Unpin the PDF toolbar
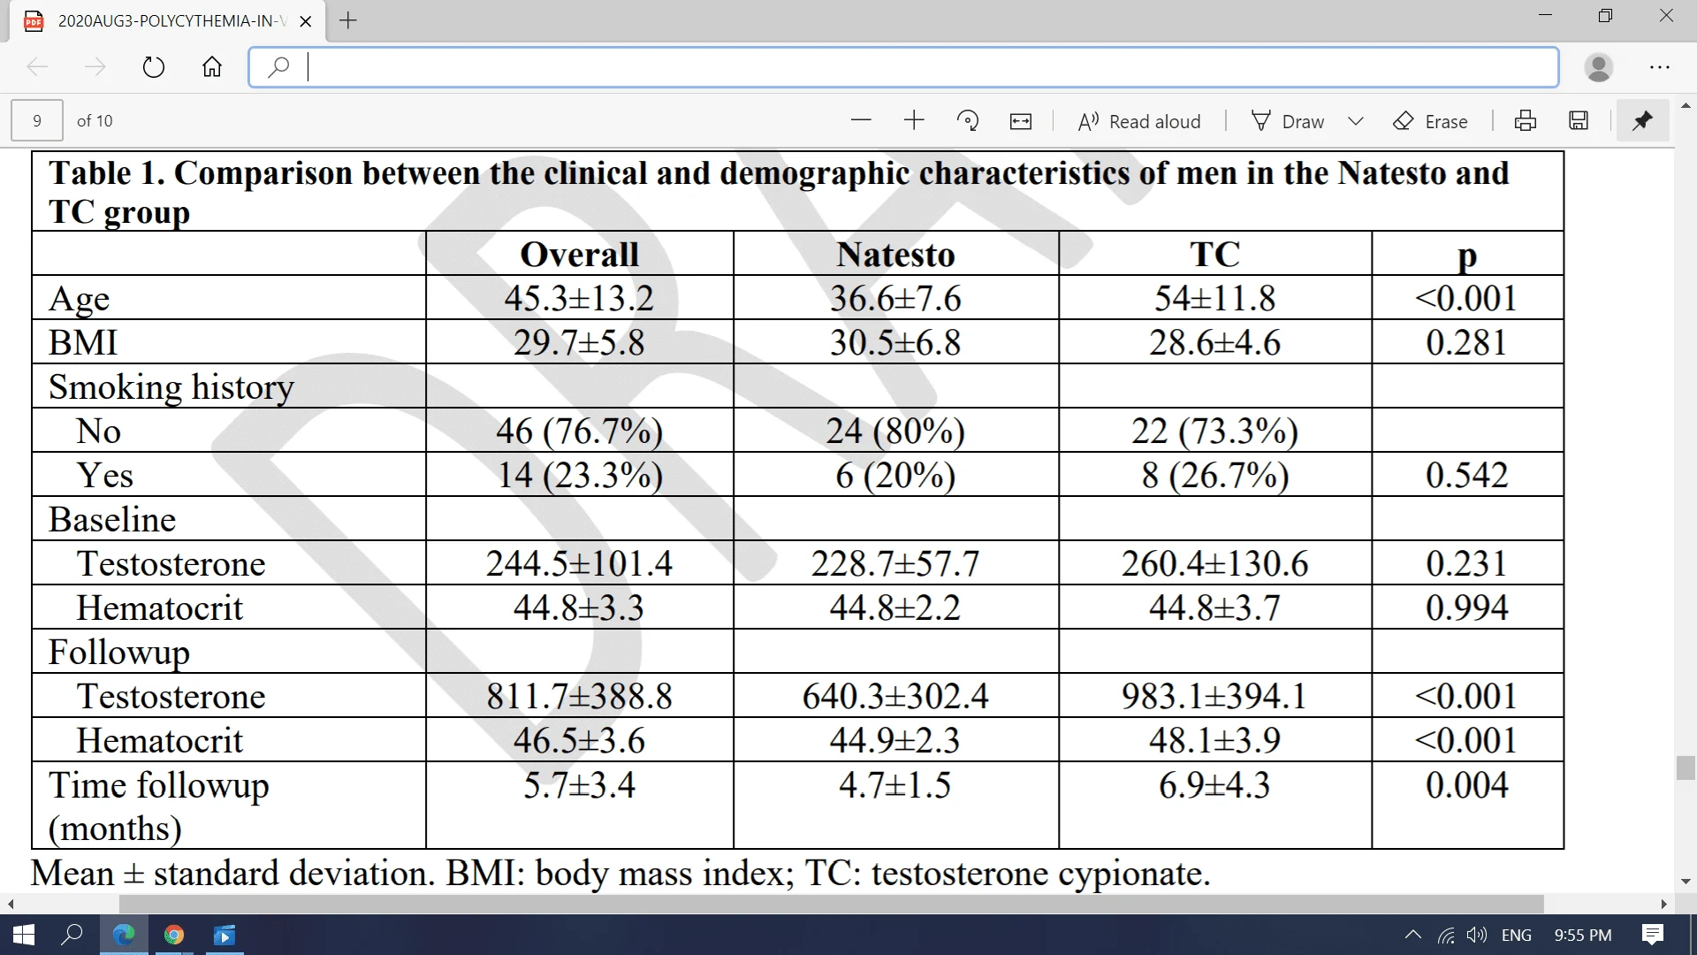 click(x=1642, y=120)
